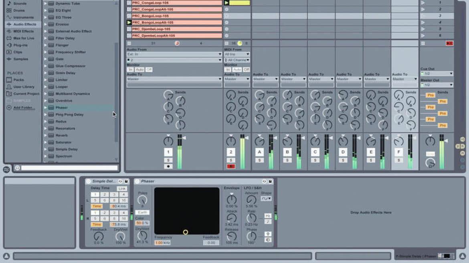The height and width of the screenshot is (263, 469).
Task: Open the Cue Out dropdown
Action: 437,74
